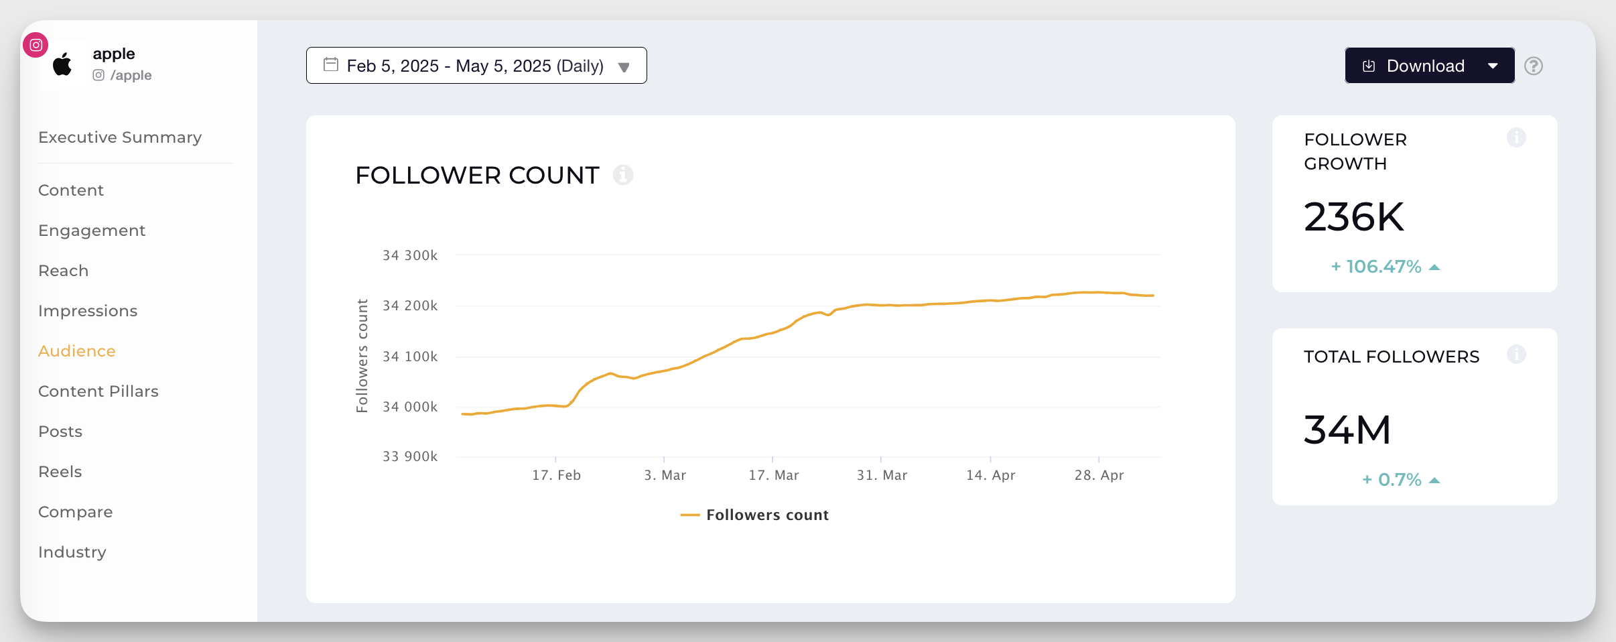The image size is (1616, 642).
Task: Click the Apple logo profile picture
Action: click(63, 64)
